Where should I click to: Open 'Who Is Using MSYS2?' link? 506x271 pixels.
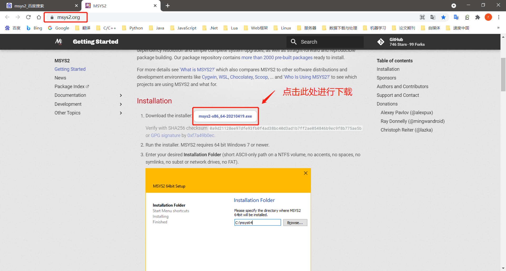307,77
